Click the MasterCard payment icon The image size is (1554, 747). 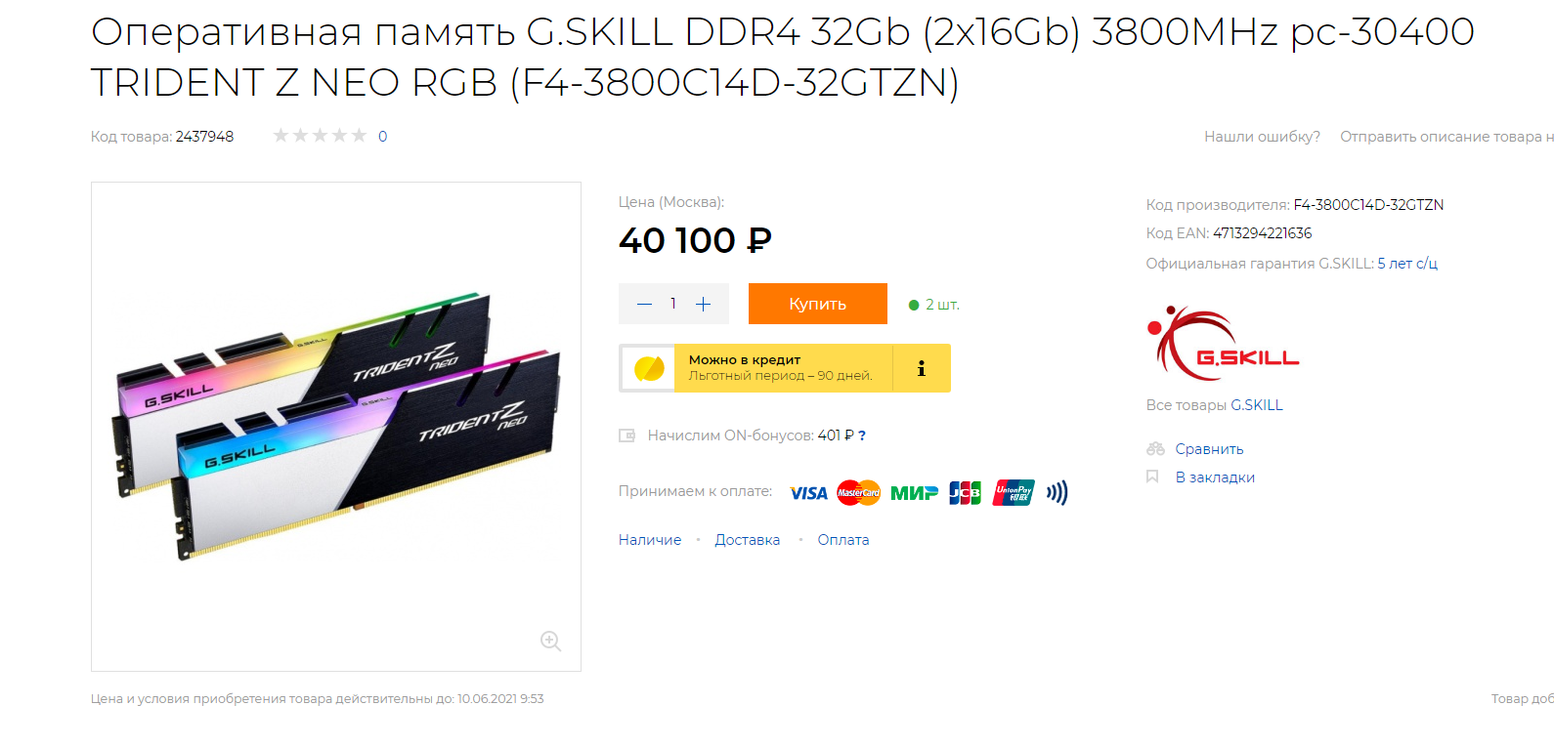859,493
